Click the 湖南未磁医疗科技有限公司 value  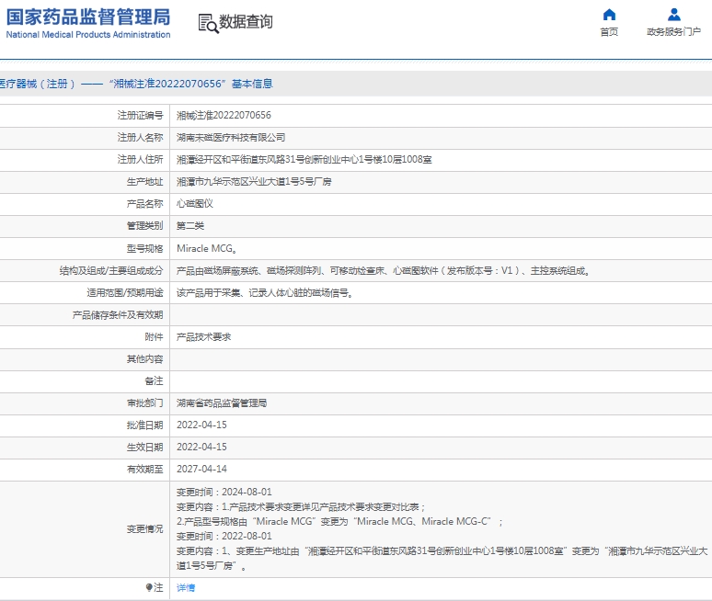(231, 138)
